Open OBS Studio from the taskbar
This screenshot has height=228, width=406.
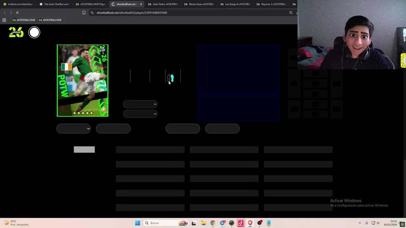259,223
